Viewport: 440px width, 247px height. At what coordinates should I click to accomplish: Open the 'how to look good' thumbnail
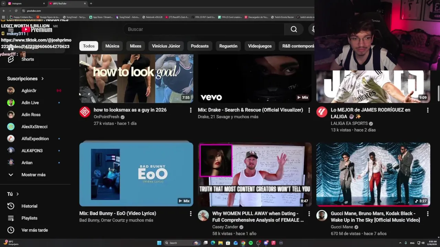click(136, 78)
